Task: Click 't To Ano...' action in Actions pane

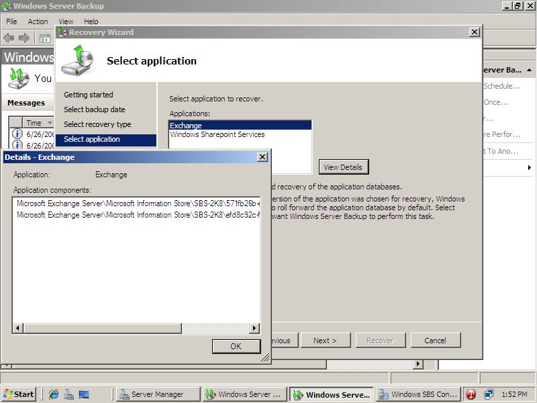Action: point(501,151)
